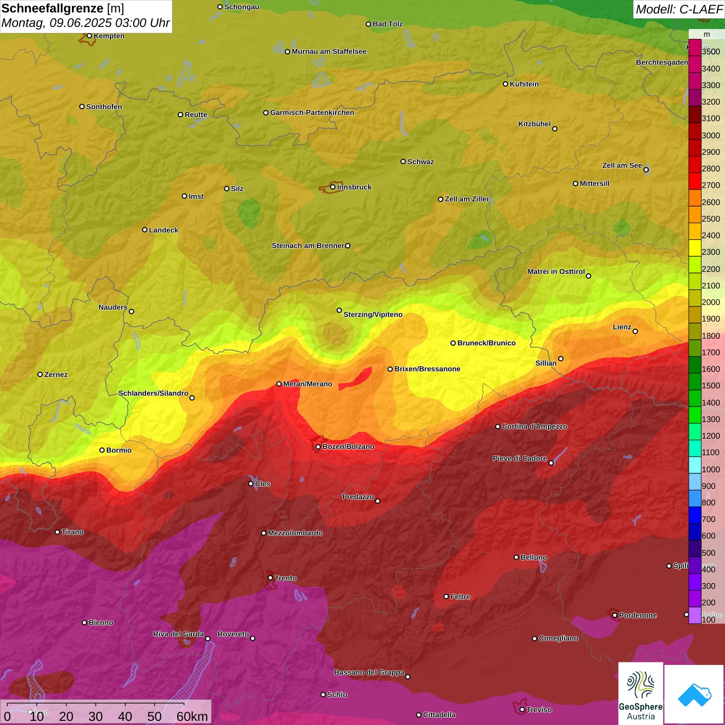Viewport: 725px width, 725px height.
Task: Click the 'Murnau am Staffelsee' label
Action: pyautogui.click(x=329, y=51)
